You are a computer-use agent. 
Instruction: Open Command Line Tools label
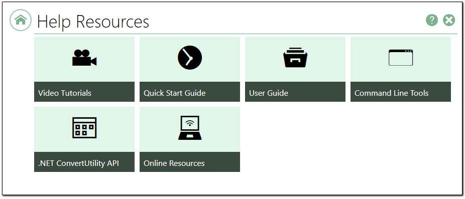392,93
